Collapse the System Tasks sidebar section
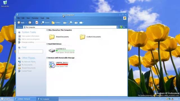 click(x=19, y=32)
